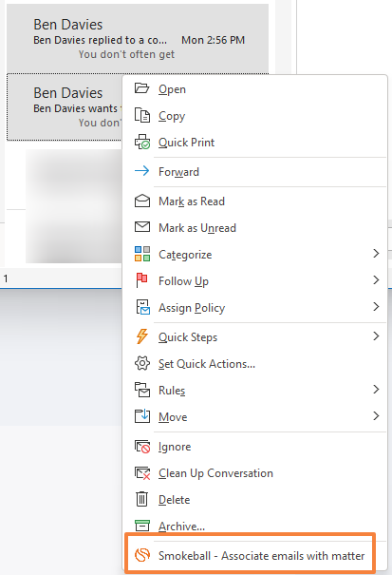
Task: Click the red Follow Up flag icon
Action: pyautogui.click(x=141, y=280)
